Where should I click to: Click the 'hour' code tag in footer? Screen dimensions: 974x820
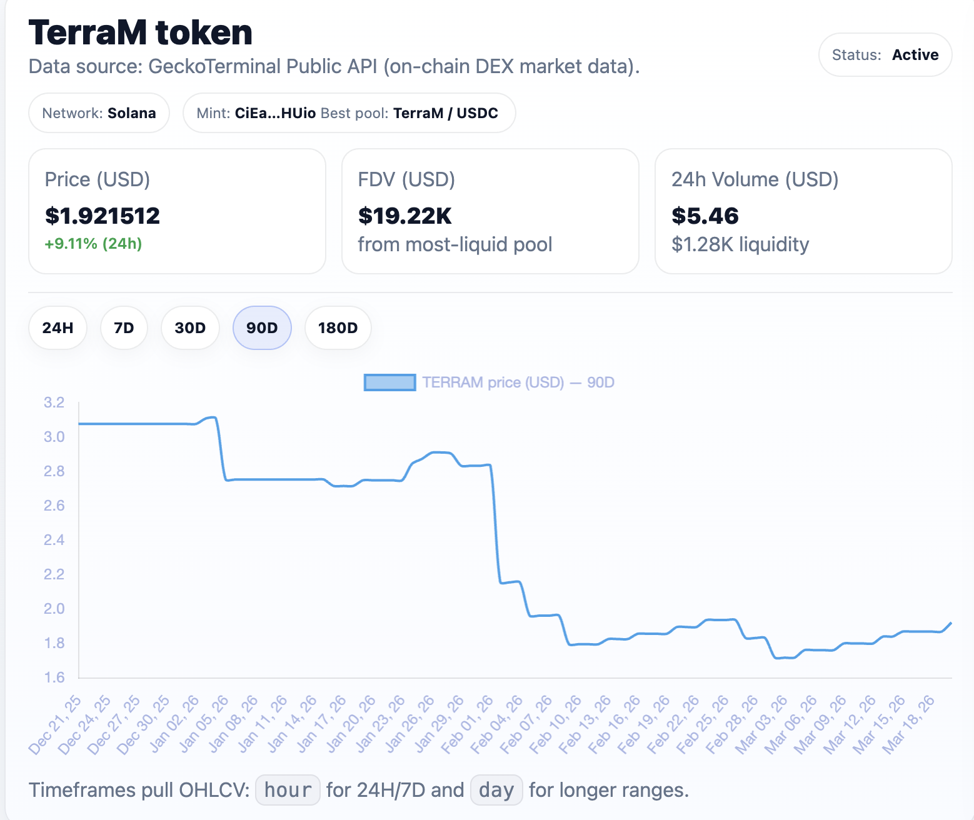(x=288, y=790)
